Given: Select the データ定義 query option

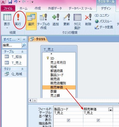Looking at the screenshot, I should [x=104, y=27].
